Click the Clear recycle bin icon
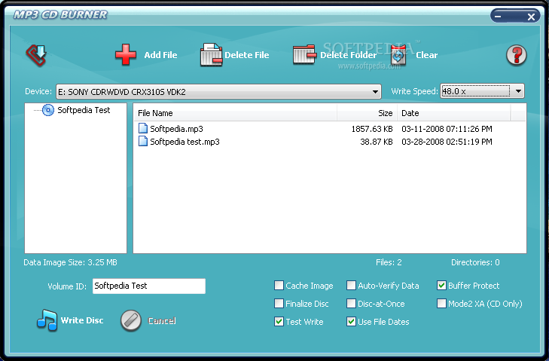Screen dimensions: 549x361 pyautogui.click(x=398, y=55)
